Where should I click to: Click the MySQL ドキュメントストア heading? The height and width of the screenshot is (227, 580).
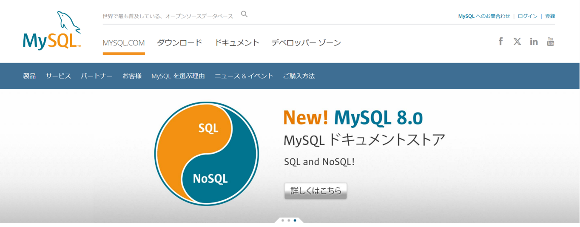[364, 139]
